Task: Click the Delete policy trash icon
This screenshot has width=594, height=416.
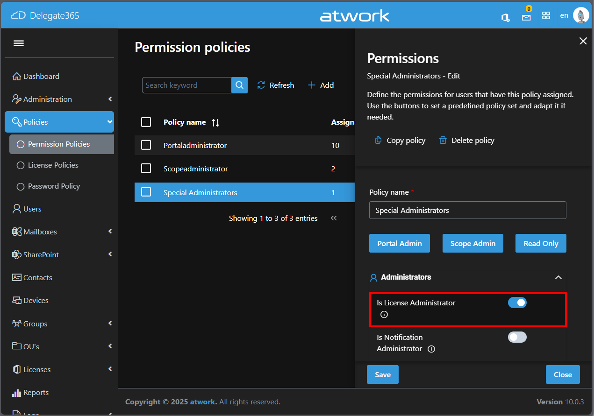Action: point(443,140)
